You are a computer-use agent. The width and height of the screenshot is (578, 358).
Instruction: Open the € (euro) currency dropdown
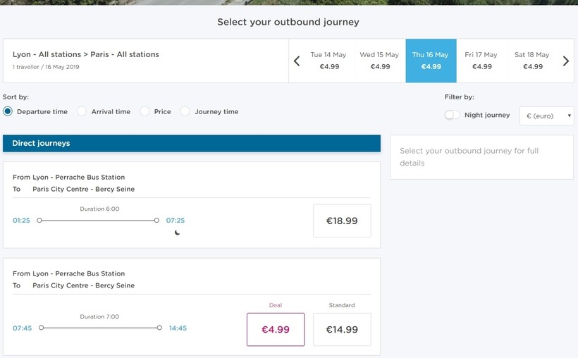(546, 116)
